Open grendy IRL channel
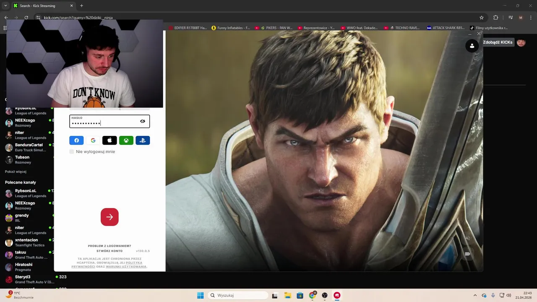The width and height of the screenshot is (537, 302). [x=29, y=218]
